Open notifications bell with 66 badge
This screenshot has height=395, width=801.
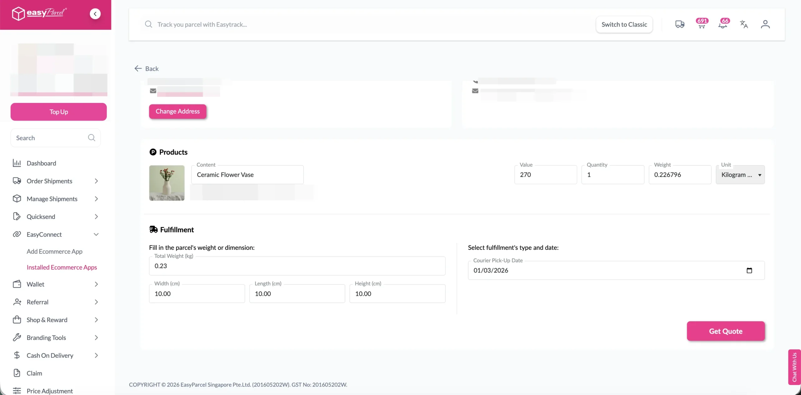(x=723, y=24)
